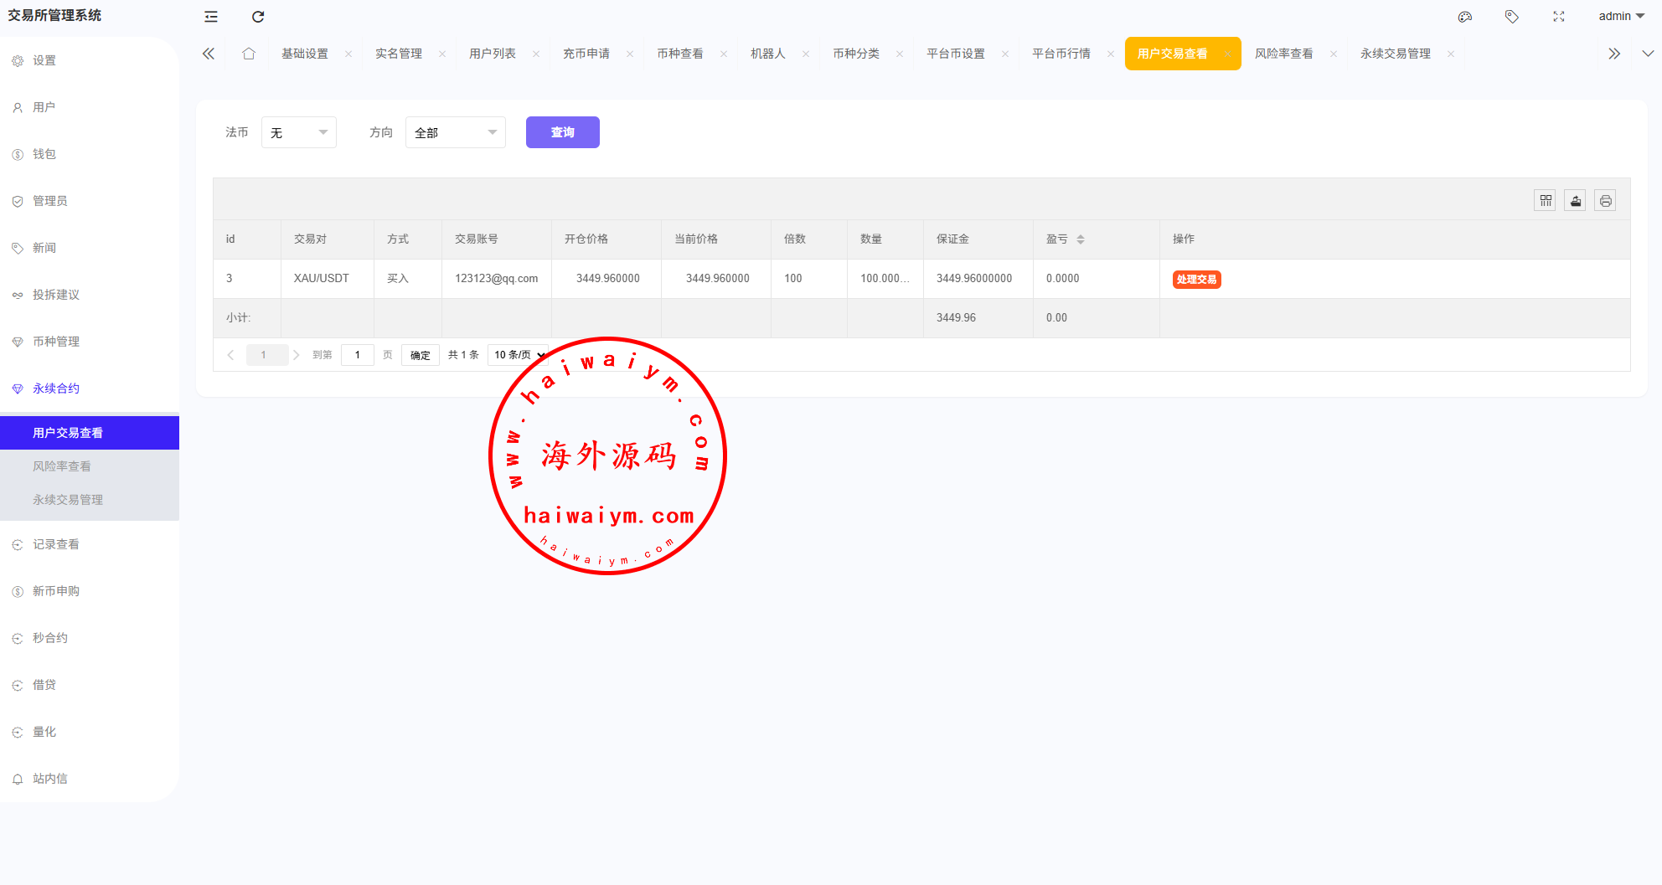Go to the home tab icon
The width and height of the screenshot is (1662, 885).
tap(249, 54)
